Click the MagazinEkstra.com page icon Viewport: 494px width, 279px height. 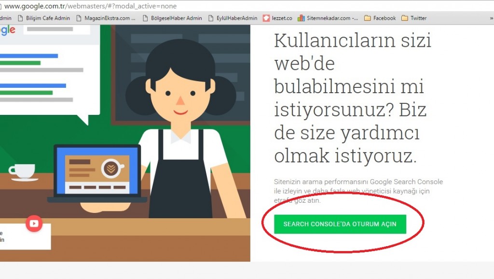pos(79,18)
